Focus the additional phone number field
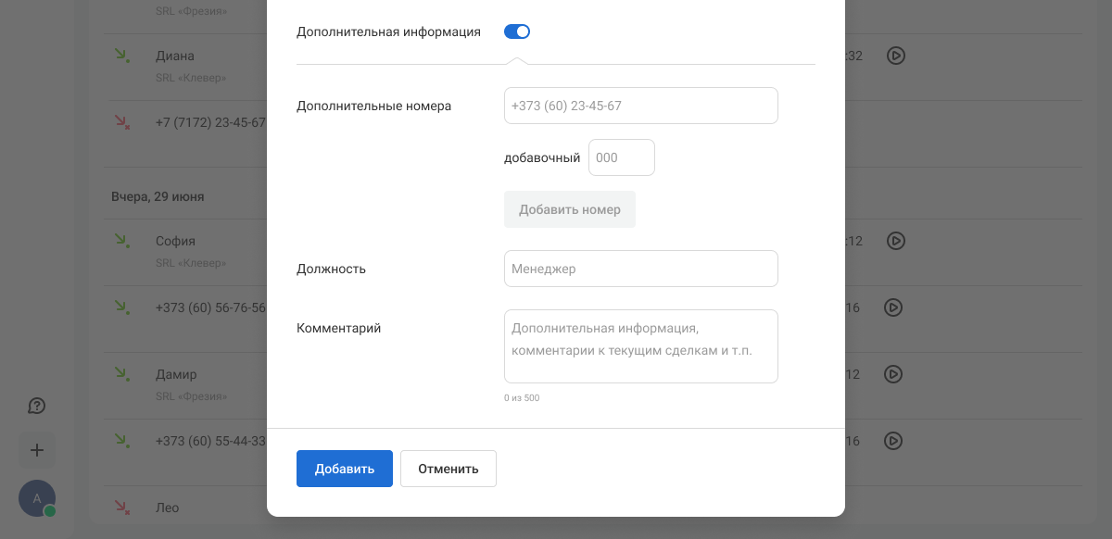Screen dimensions: 1112x539 [640, 106]
